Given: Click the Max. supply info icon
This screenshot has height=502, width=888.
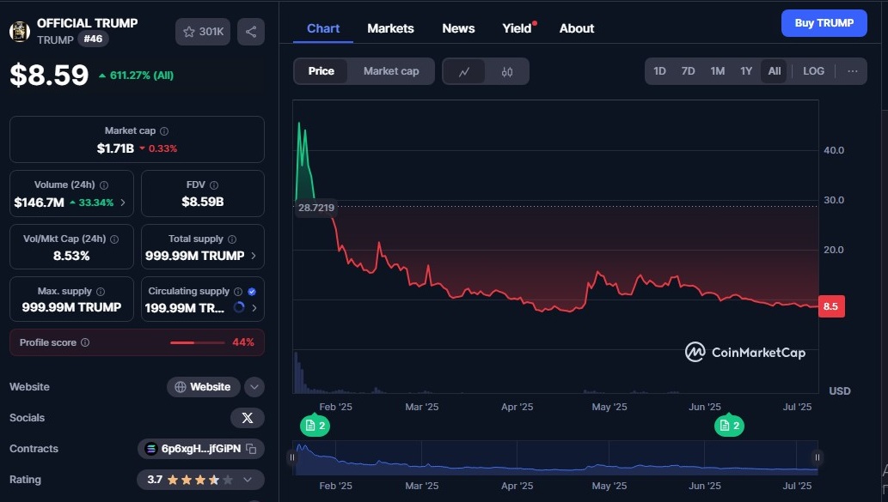Looking at the screenshot, I should [101, 291].
